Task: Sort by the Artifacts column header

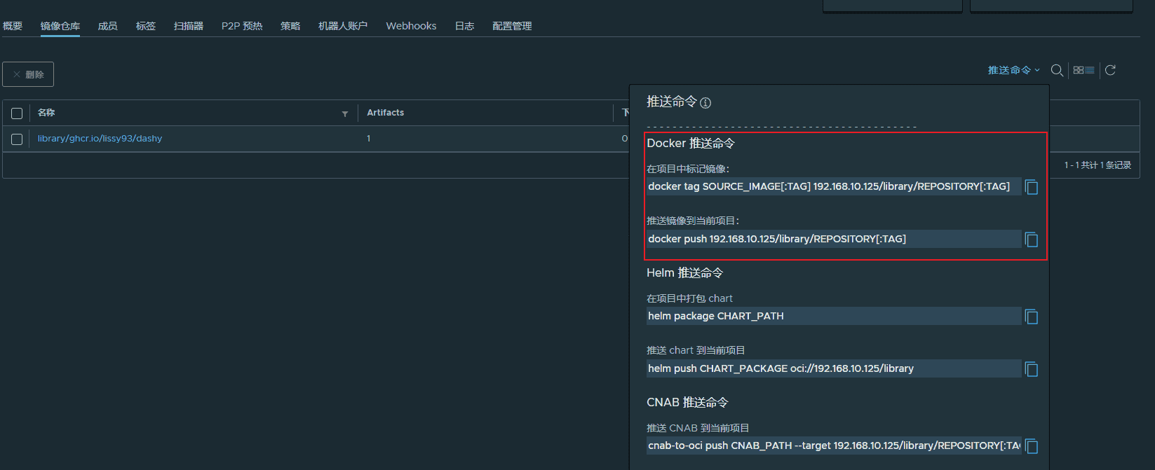Action: pyautogui.click(x=386, y=113)
